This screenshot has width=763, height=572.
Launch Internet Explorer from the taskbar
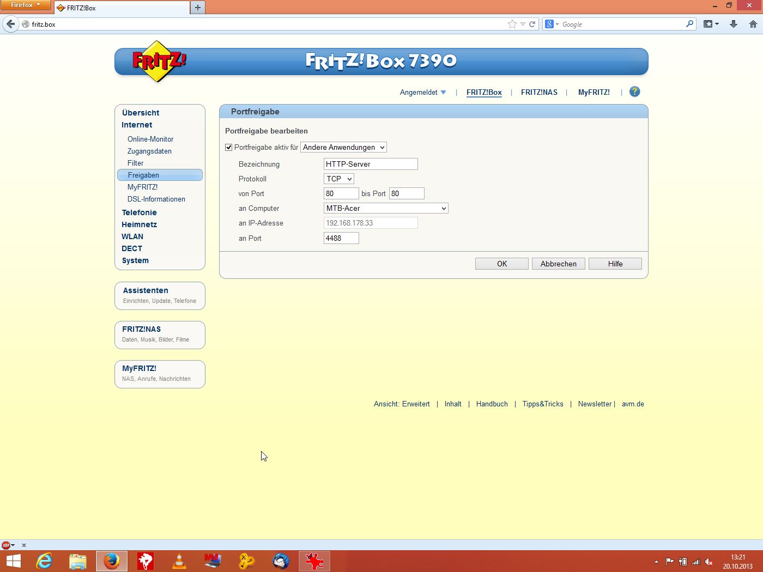[44, 561]
